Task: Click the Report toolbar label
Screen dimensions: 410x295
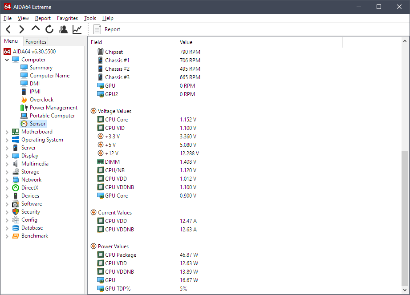Action: [112, 29]
